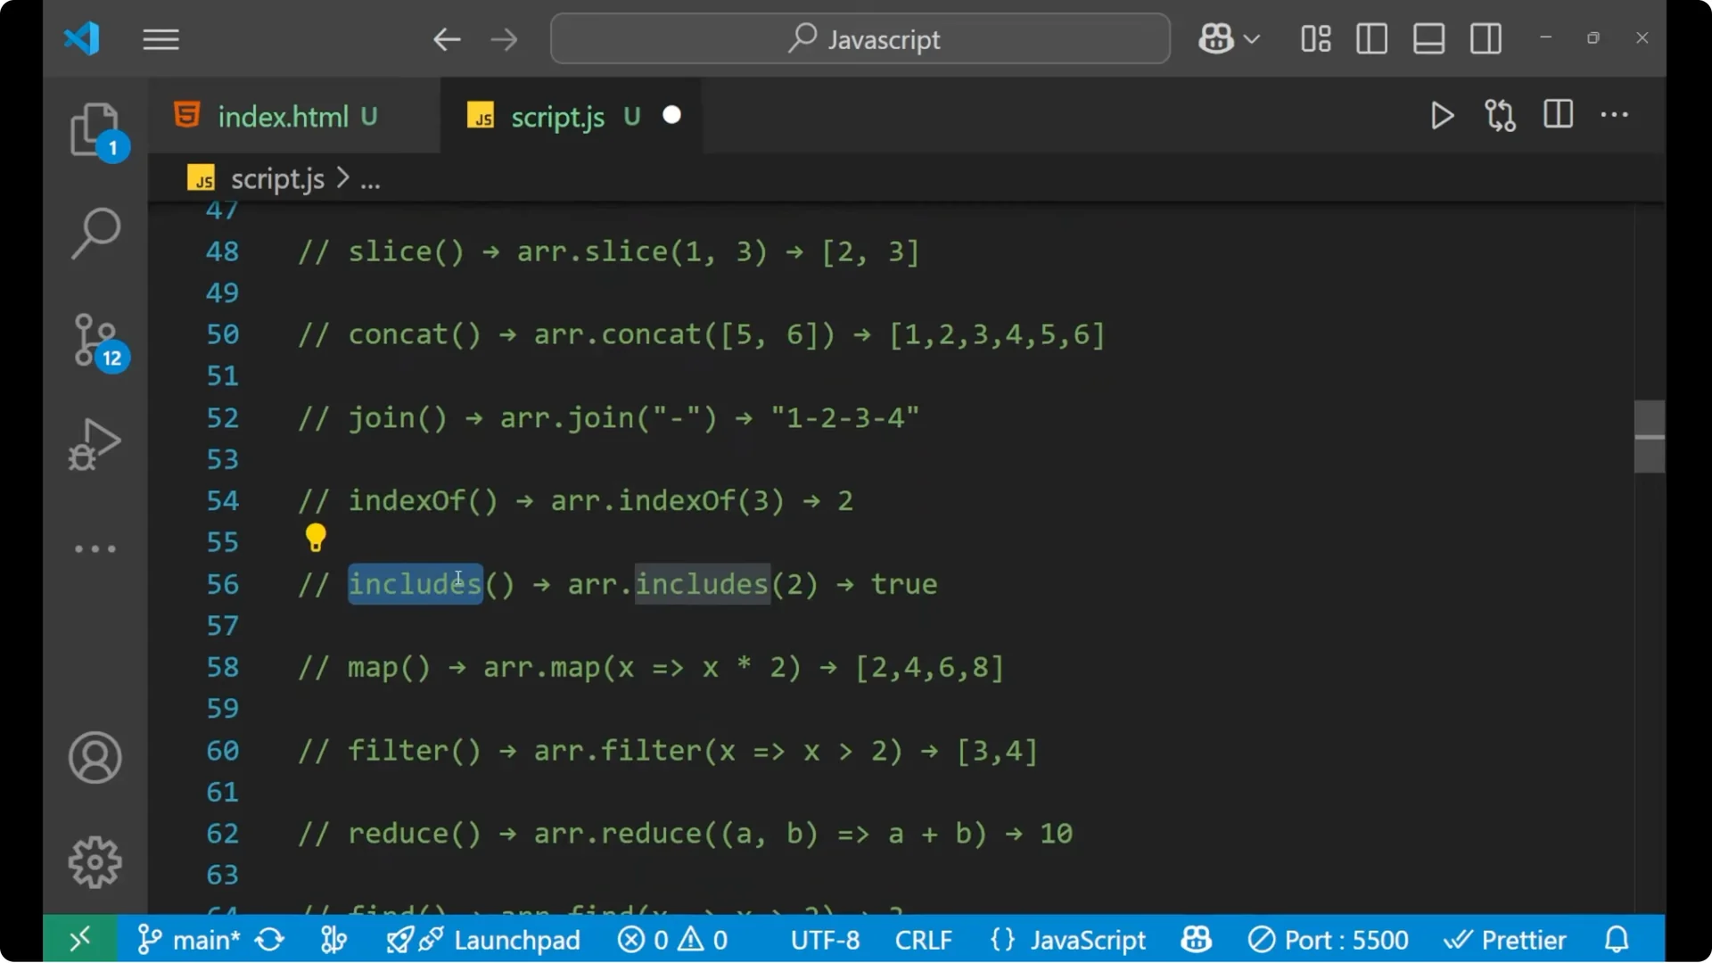Run the script.js file
The width and height of the screenshot is (1712, 963).
[1442, 115]
